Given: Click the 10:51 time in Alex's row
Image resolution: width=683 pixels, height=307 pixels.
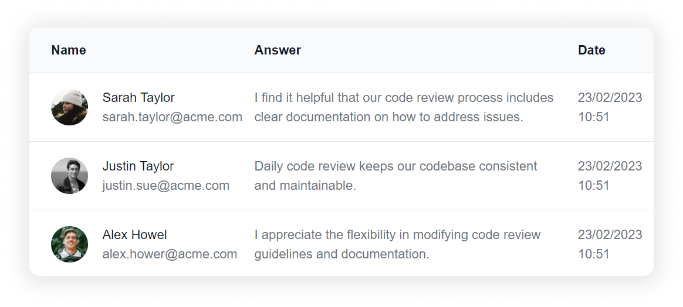Looking at the screenshot, I should click(594, 254).
